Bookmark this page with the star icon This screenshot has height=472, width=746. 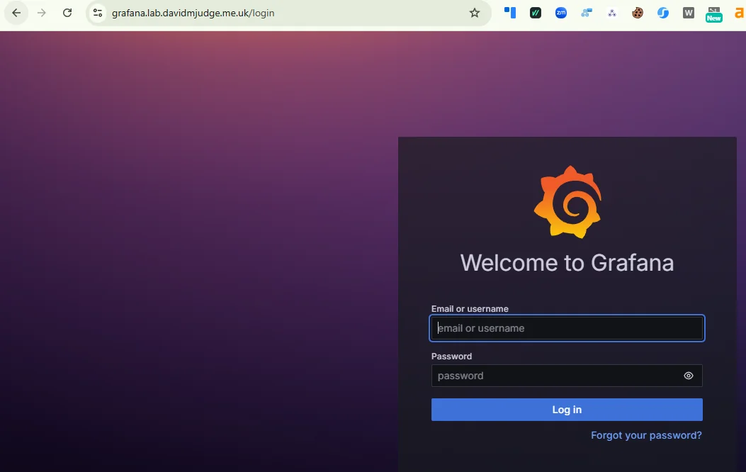click(x=475, y=13)
